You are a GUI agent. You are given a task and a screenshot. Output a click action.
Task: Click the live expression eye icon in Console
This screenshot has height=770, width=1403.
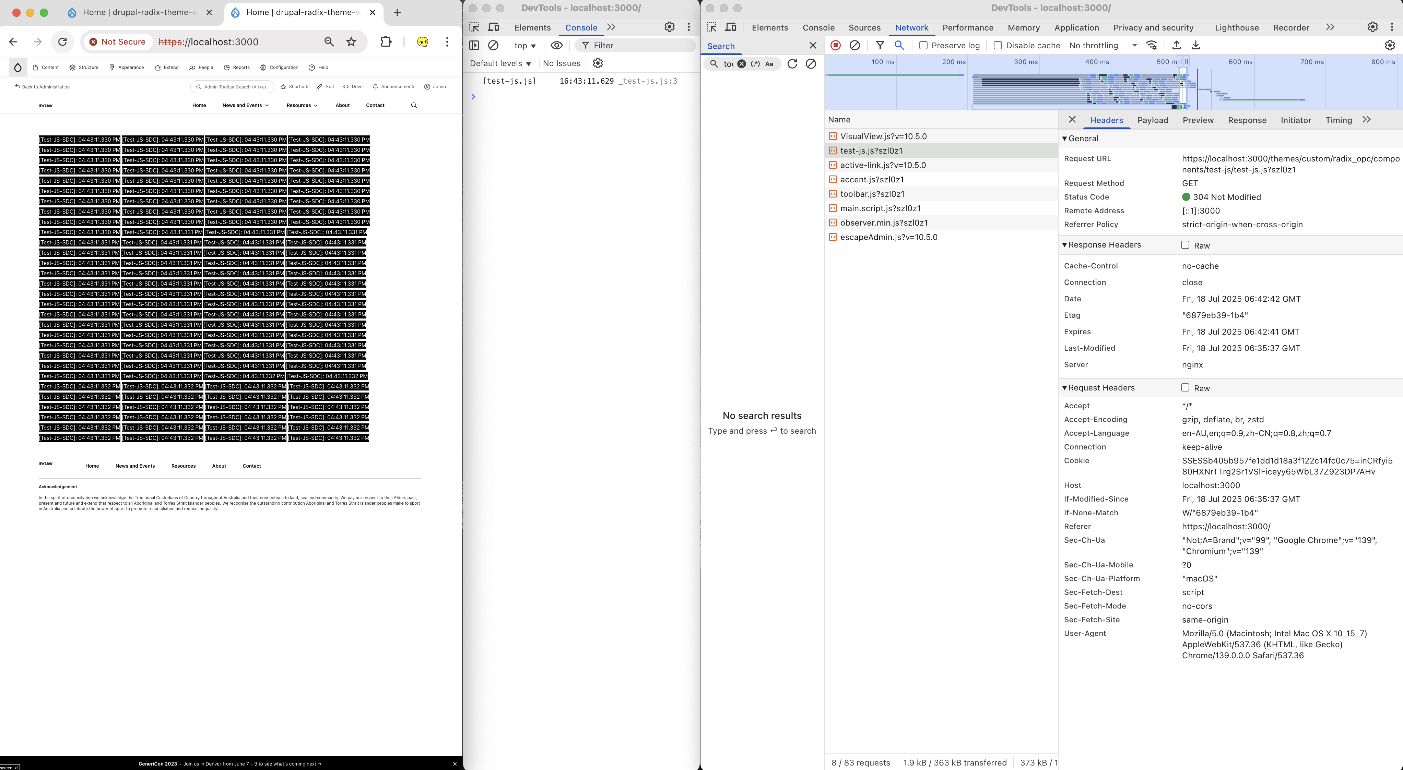tap(556, 46)
